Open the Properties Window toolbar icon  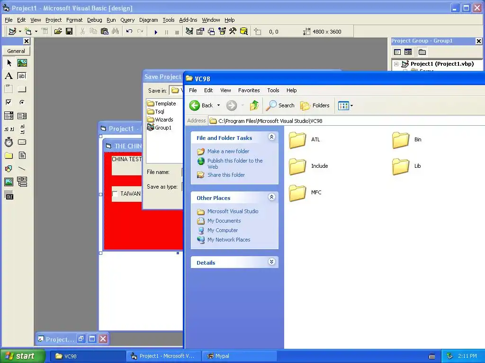(x=200, y=31)
